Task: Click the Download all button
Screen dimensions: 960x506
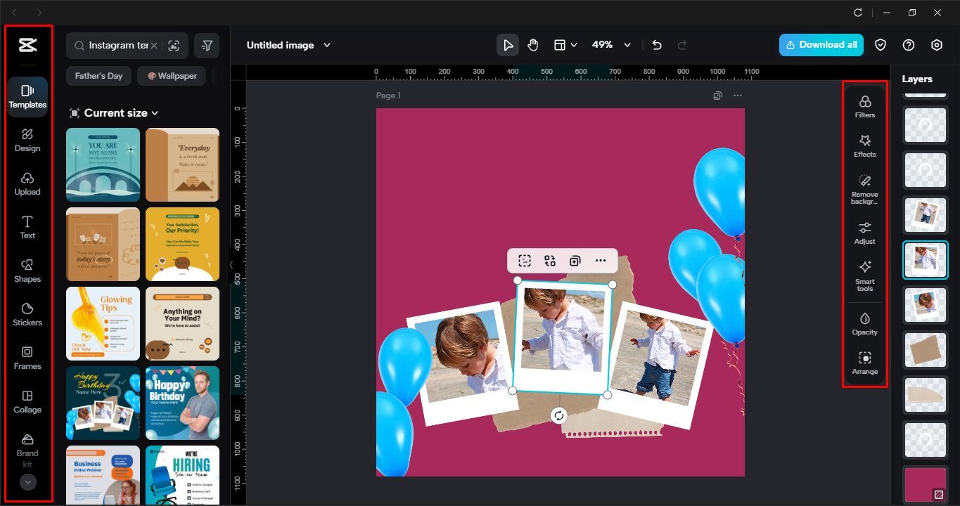Action: click(x=821, y=44)
